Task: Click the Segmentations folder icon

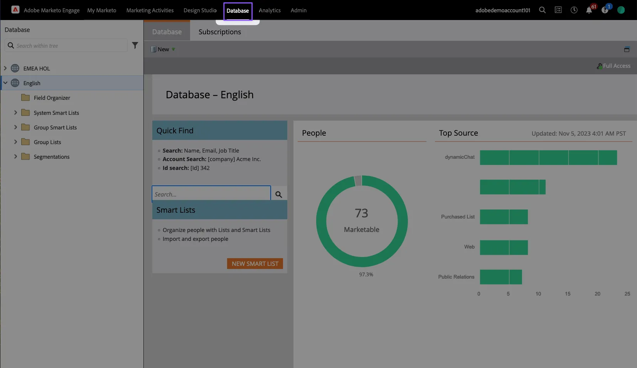Action: (x=25, y=156)
